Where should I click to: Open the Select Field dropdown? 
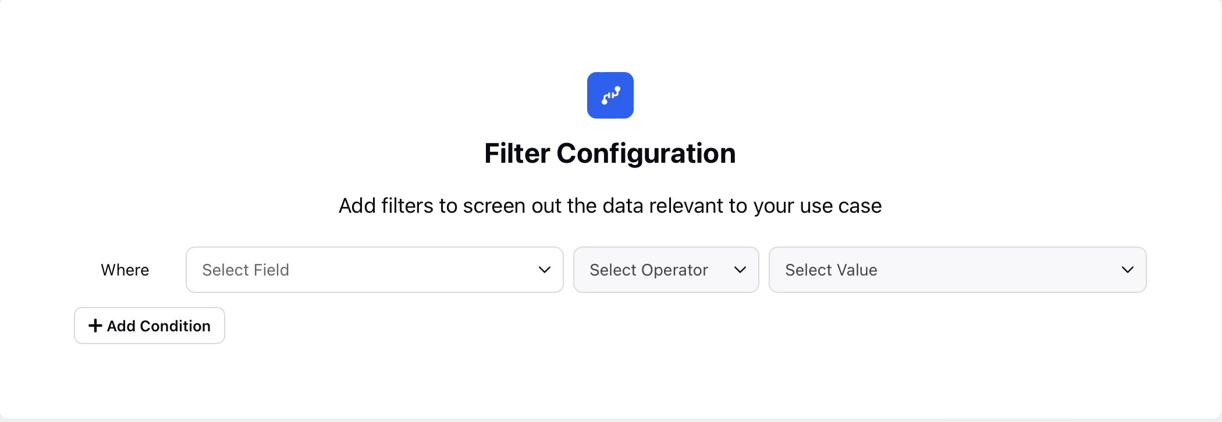click(375, 270)
